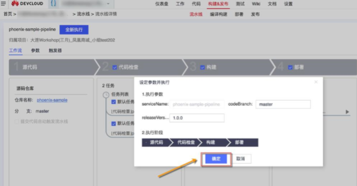Click the DevCloud Huawei logo

[27, 4]
